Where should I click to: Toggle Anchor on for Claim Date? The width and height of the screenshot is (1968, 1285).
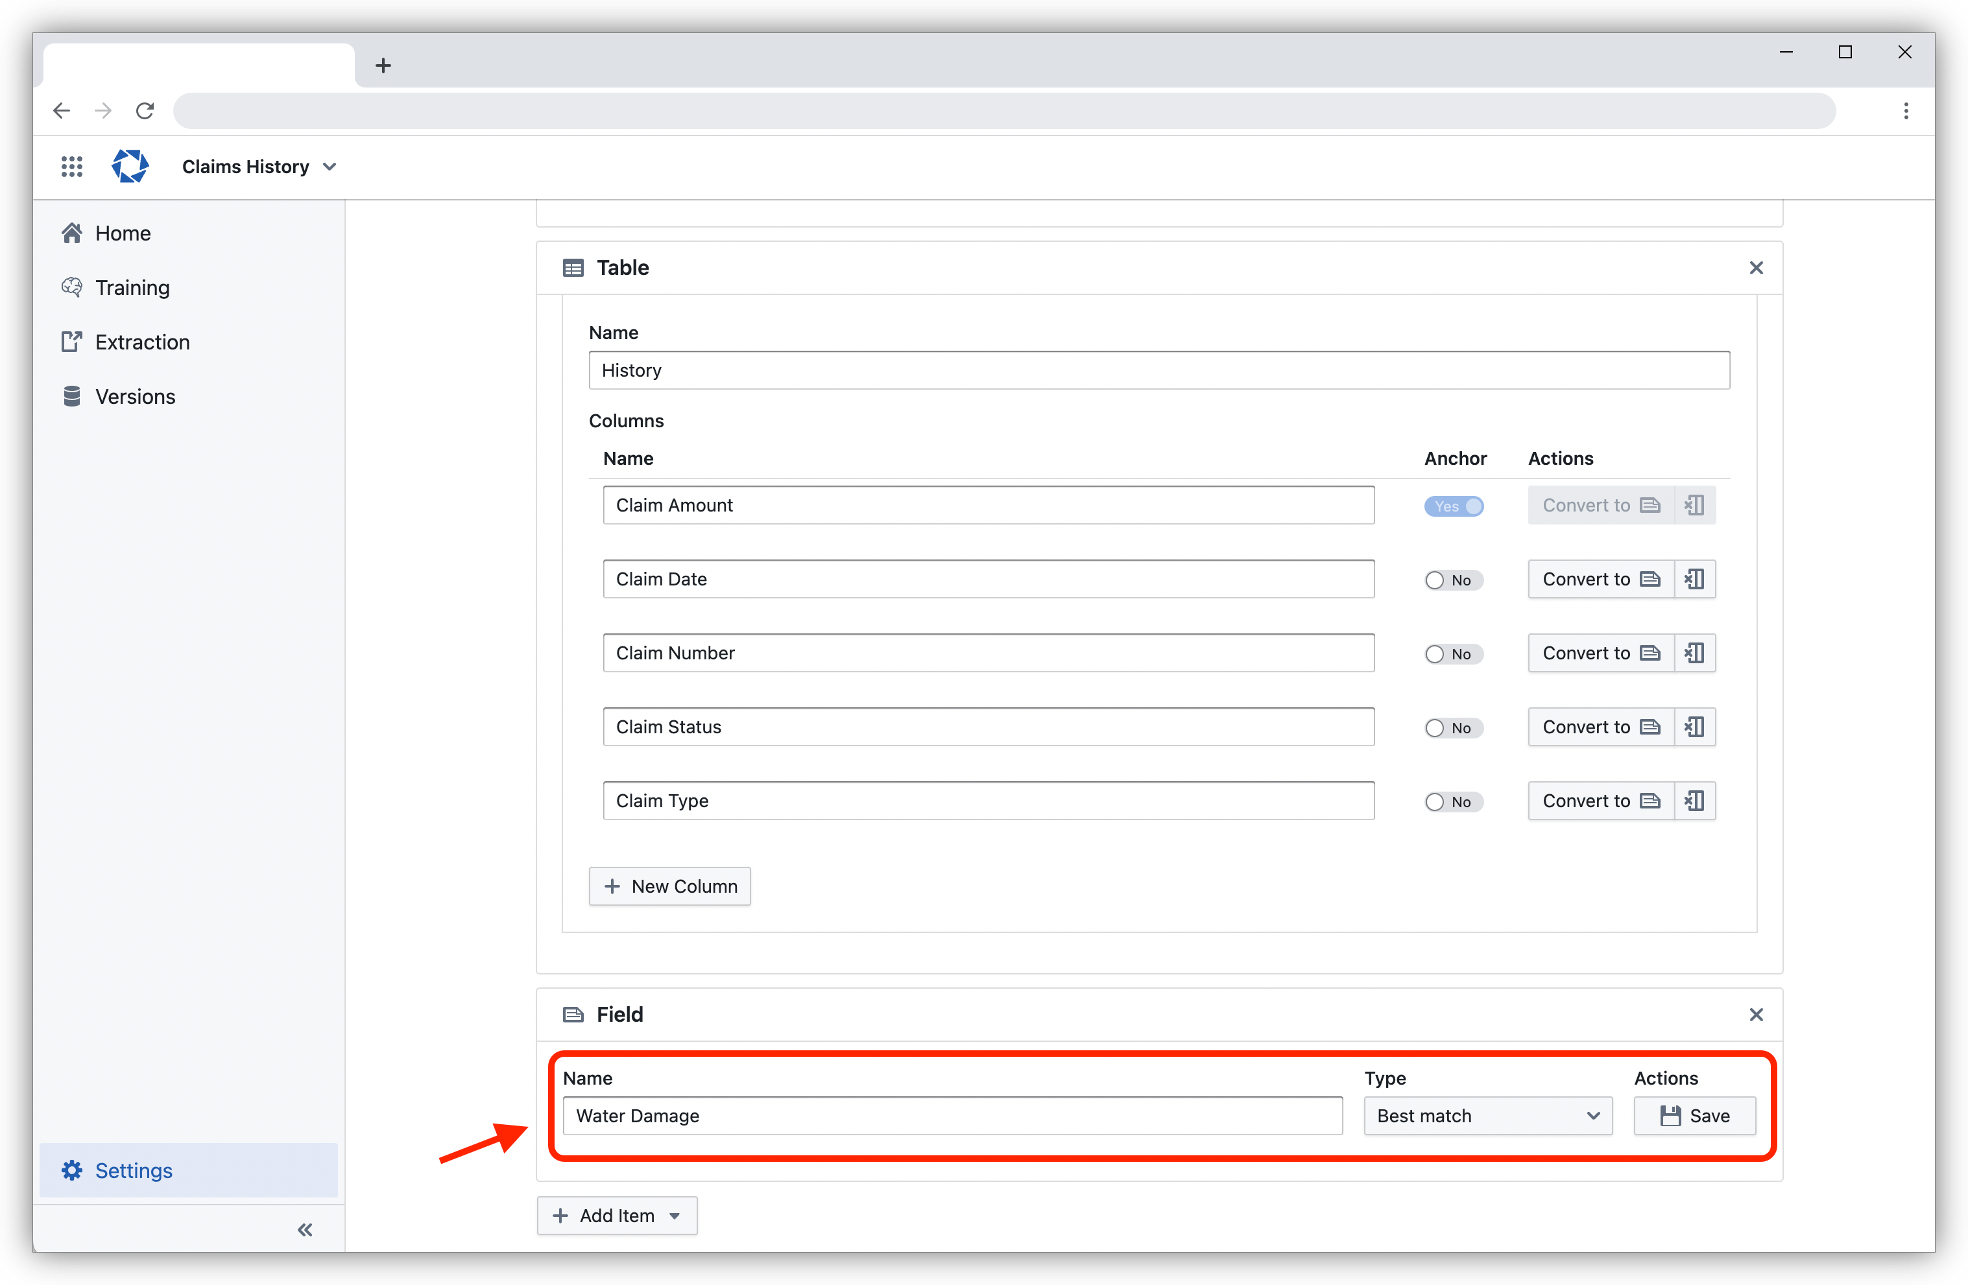pos(1452,580)
